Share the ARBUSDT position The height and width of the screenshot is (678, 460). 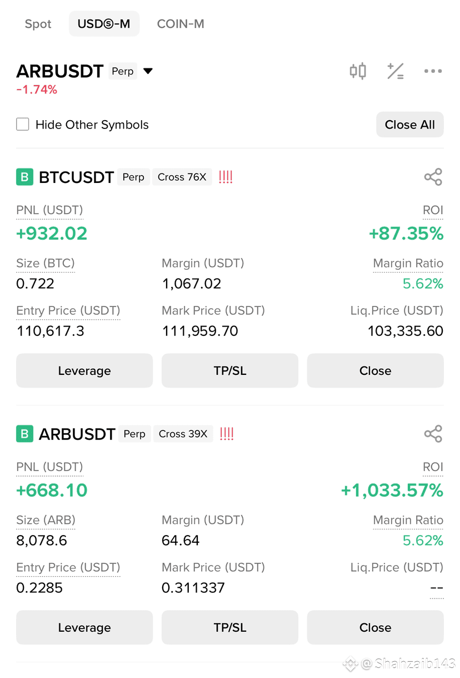[x=433, y=434]
